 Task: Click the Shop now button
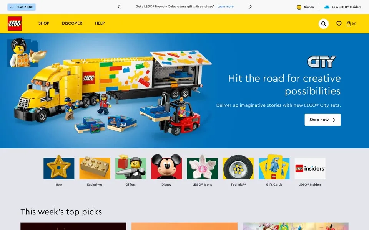[322, 120]
